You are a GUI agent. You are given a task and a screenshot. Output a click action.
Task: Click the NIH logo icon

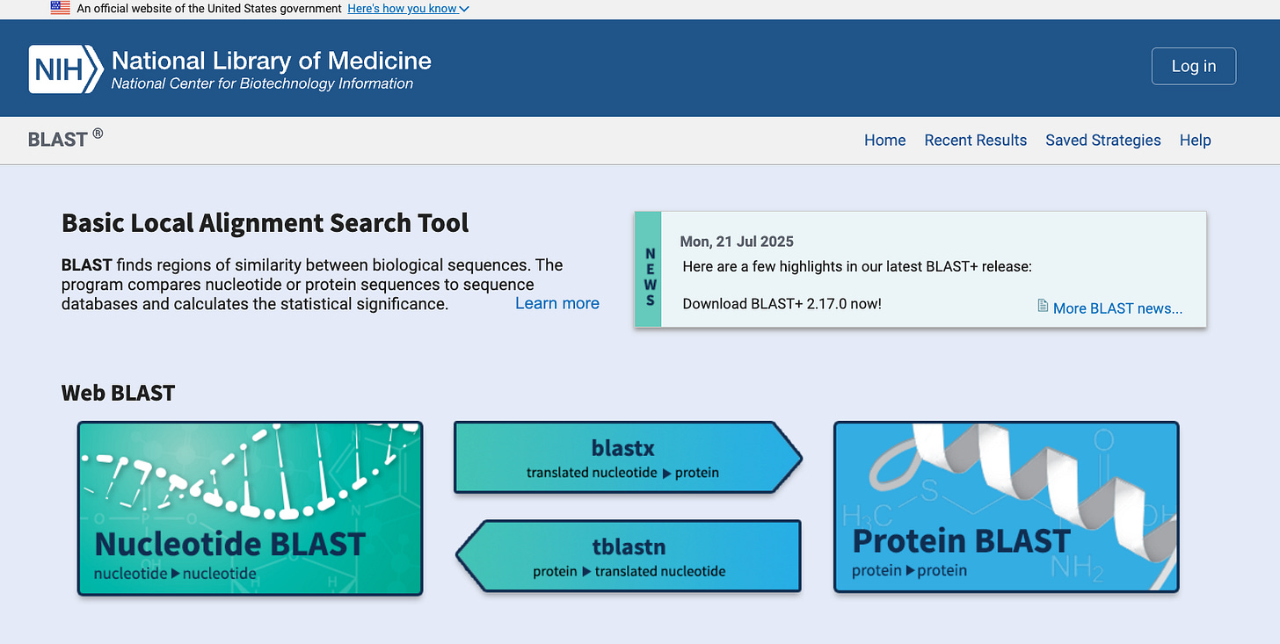(x=66, y=69)
